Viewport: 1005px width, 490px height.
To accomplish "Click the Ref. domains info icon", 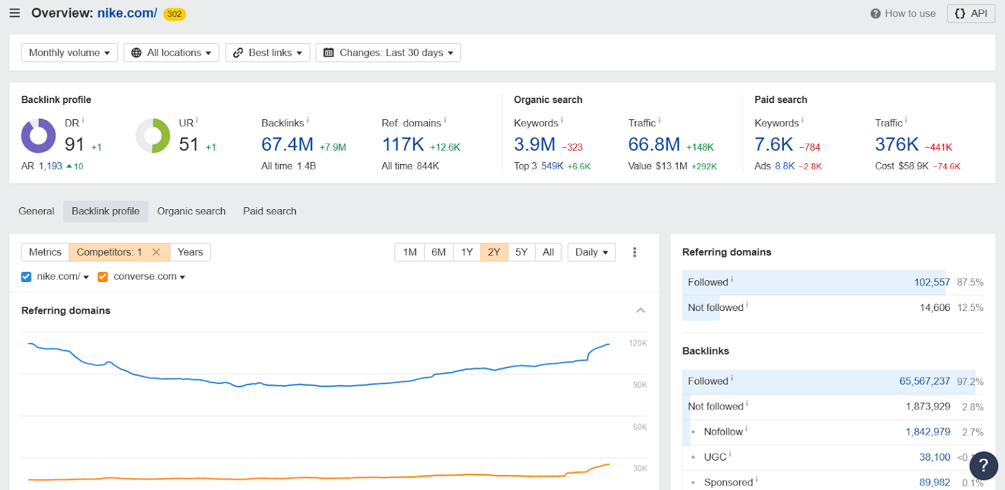I will coord(445,120).
